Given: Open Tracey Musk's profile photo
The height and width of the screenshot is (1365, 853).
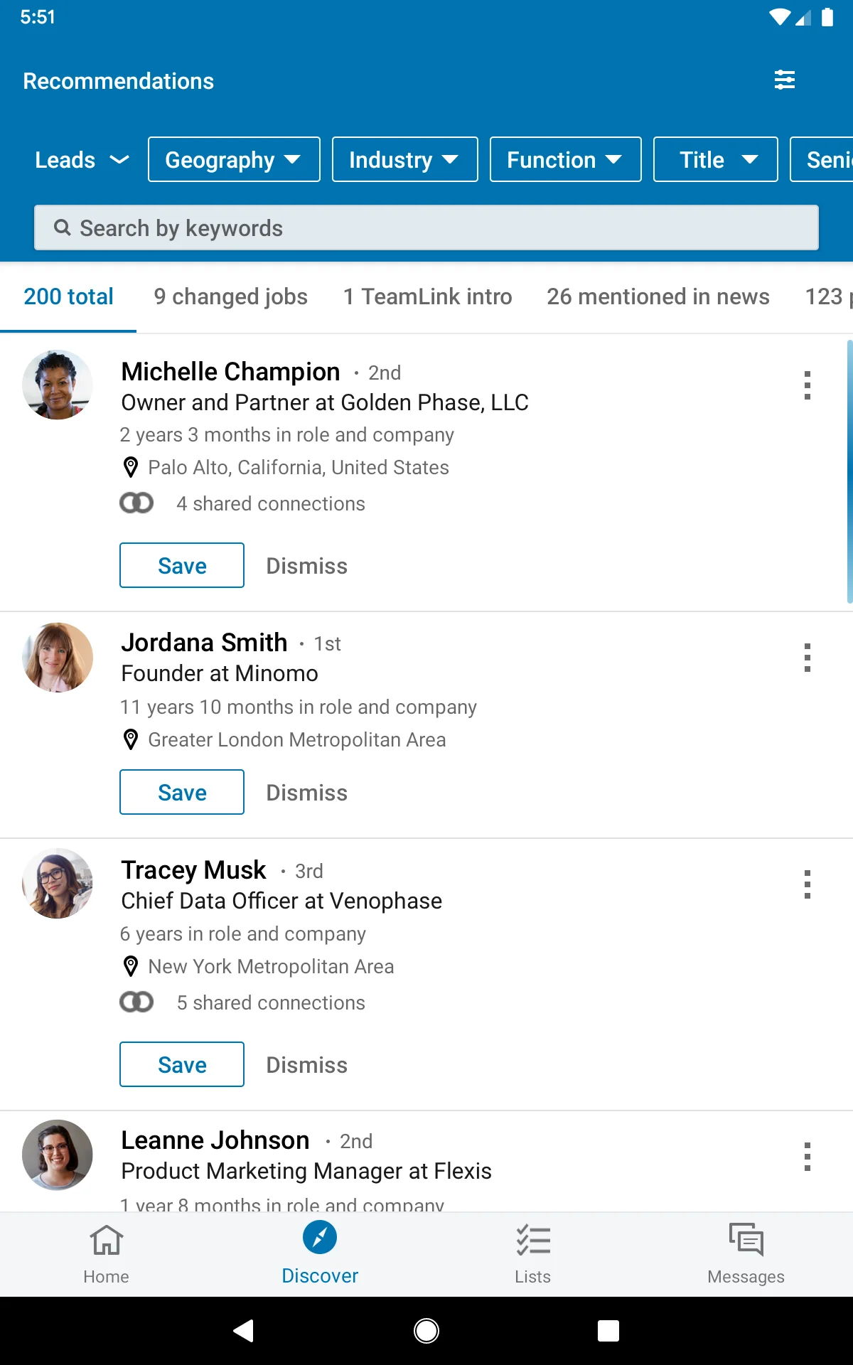Looking at the screenshot, I should [x=58, y=884].
